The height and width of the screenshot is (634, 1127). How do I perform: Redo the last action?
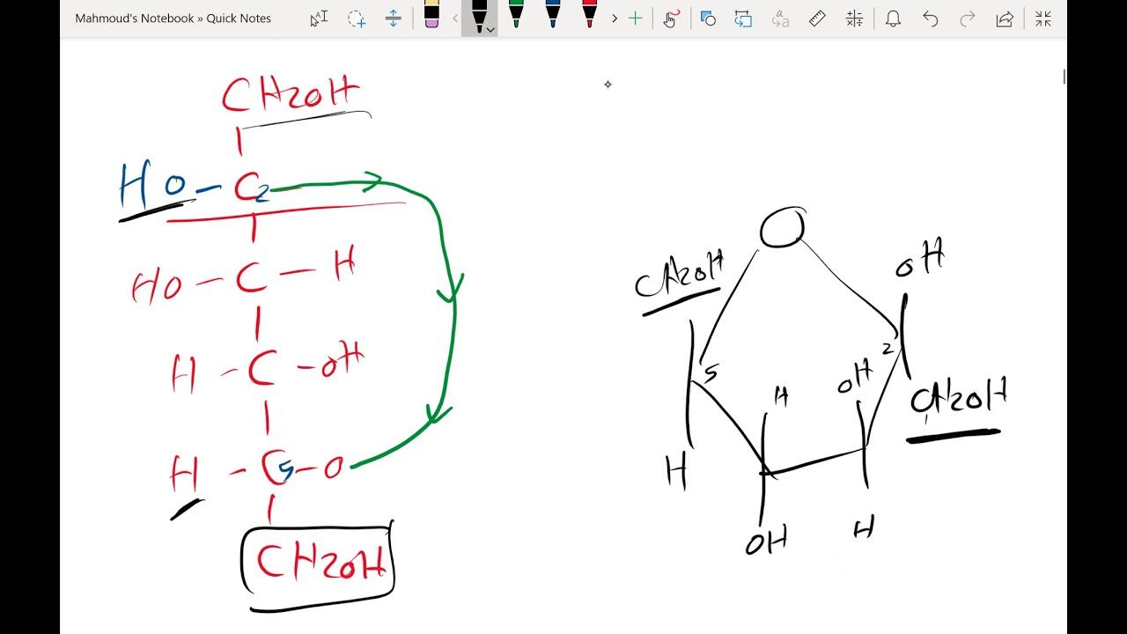pyautogui.click(x=968, y=18)
